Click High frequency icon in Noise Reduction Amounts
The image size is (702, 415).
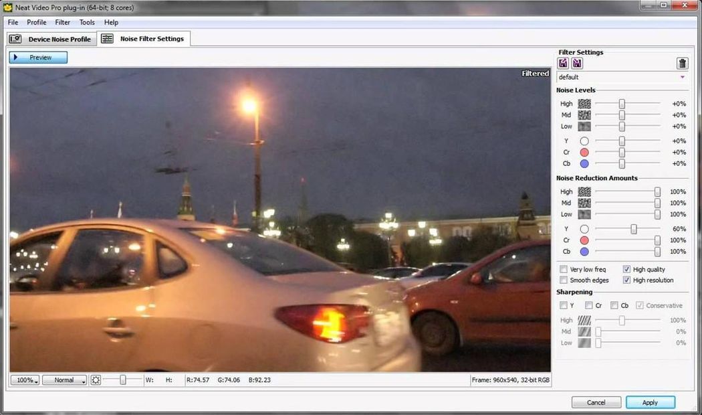point(584,191)
